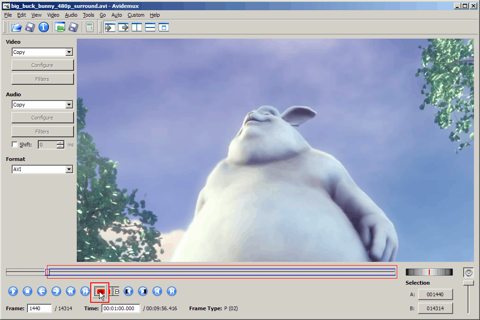The height and width of the screenshot is (320, 480).
Task: Click the Big Buck Bunny video preview
Action: (x=275, y=150)
